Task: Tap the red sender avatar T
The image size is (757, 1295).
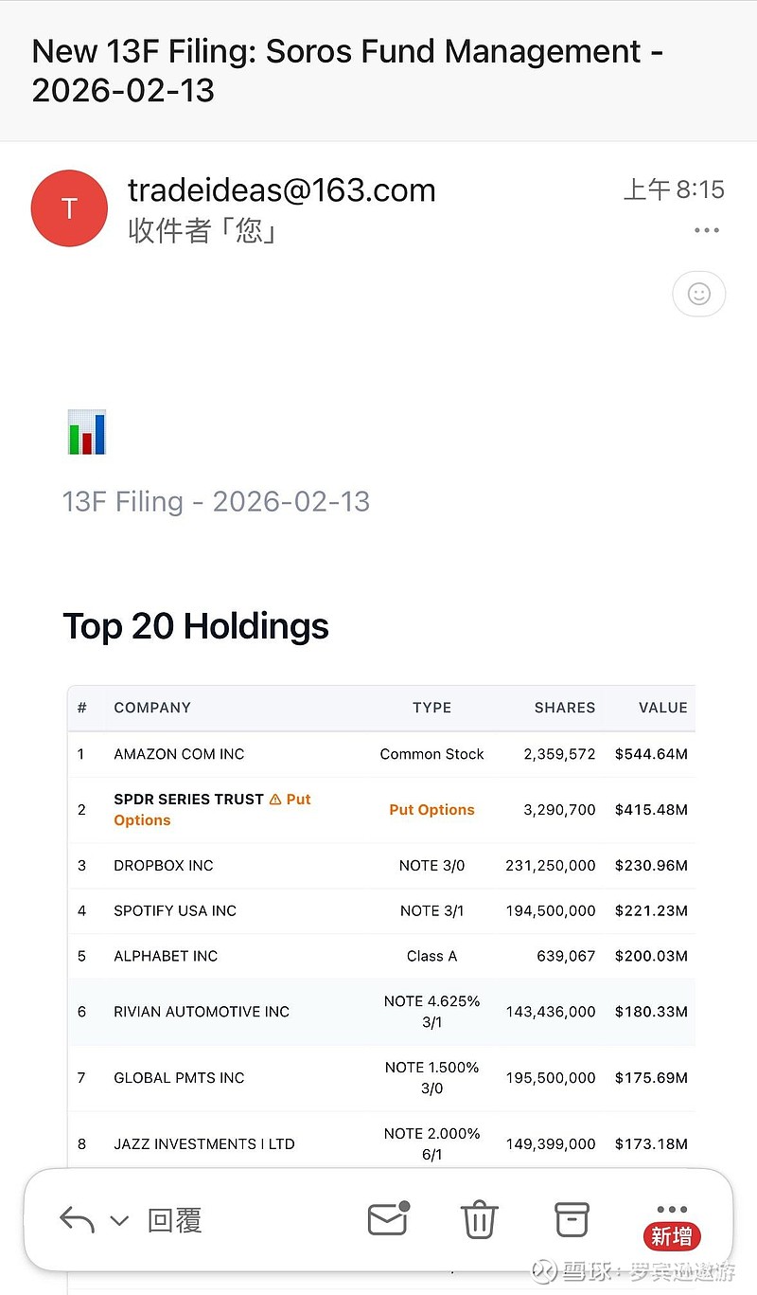Action: [x=69, y=208]
